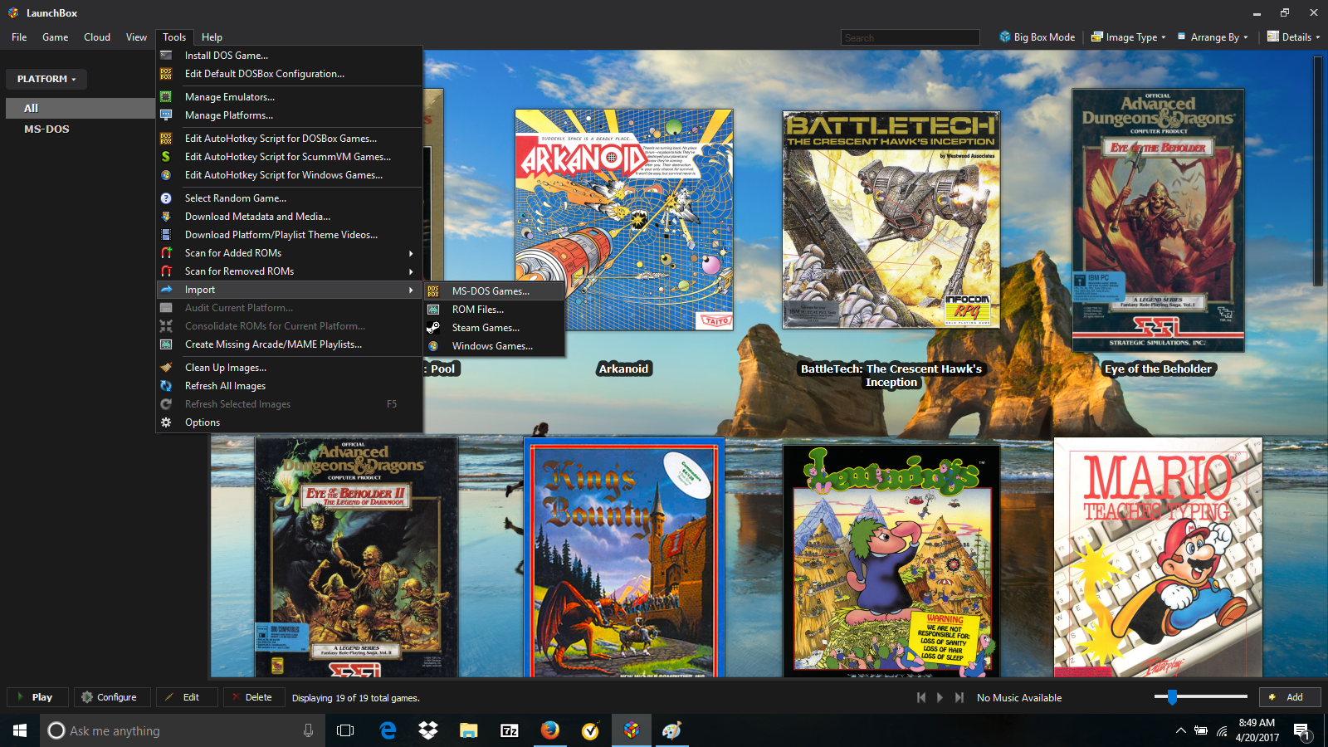Open the File menu
The height and width of the screenshot is (747, 1328).
(19, 37)
